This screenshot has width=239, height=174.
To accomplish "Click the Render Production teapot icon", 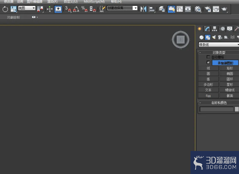I will click(224, 9).
